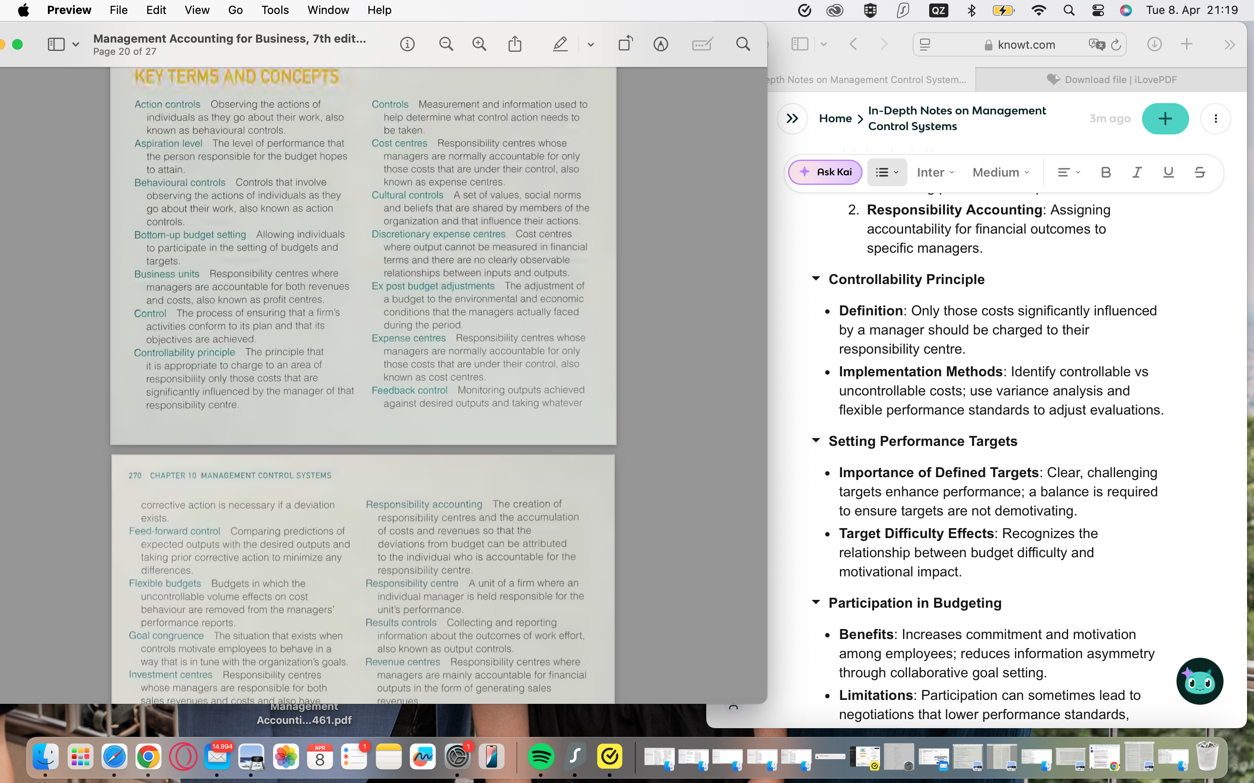This screenshot has height=783, width=1254.
Task: Collapse the Controllability Principle section
Action: 816,278
